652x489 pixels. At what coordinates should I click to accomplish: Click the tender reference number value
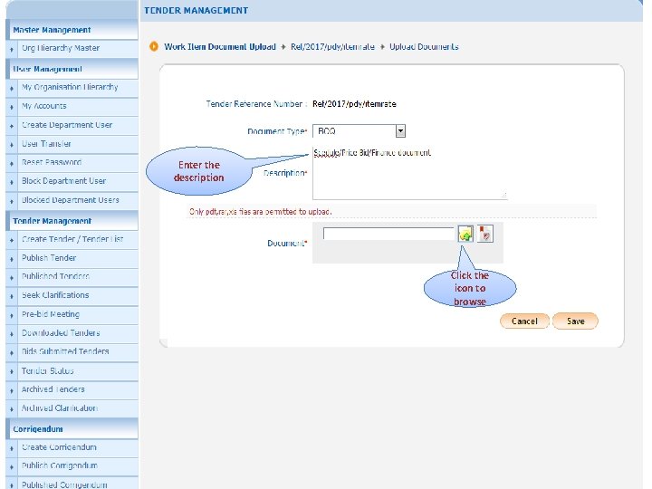[354, 104]
